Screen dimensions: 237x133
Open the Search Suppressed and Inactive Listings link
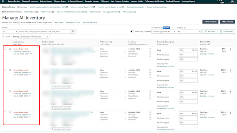point(49,7)
